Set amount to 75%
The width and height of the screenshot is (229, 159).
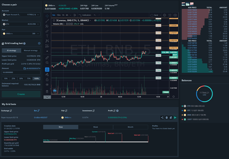(29, 79)
